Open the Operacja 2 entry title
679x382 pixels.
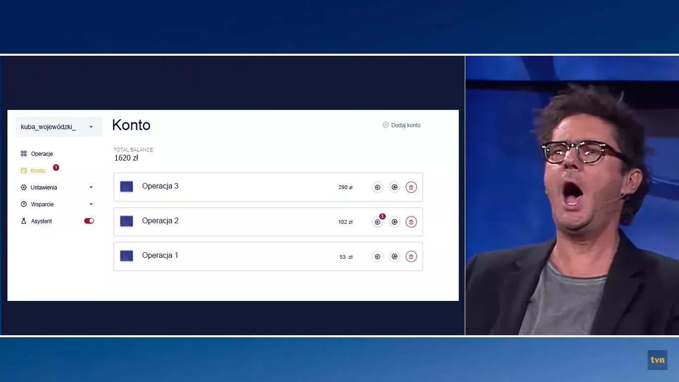(160, 221)
